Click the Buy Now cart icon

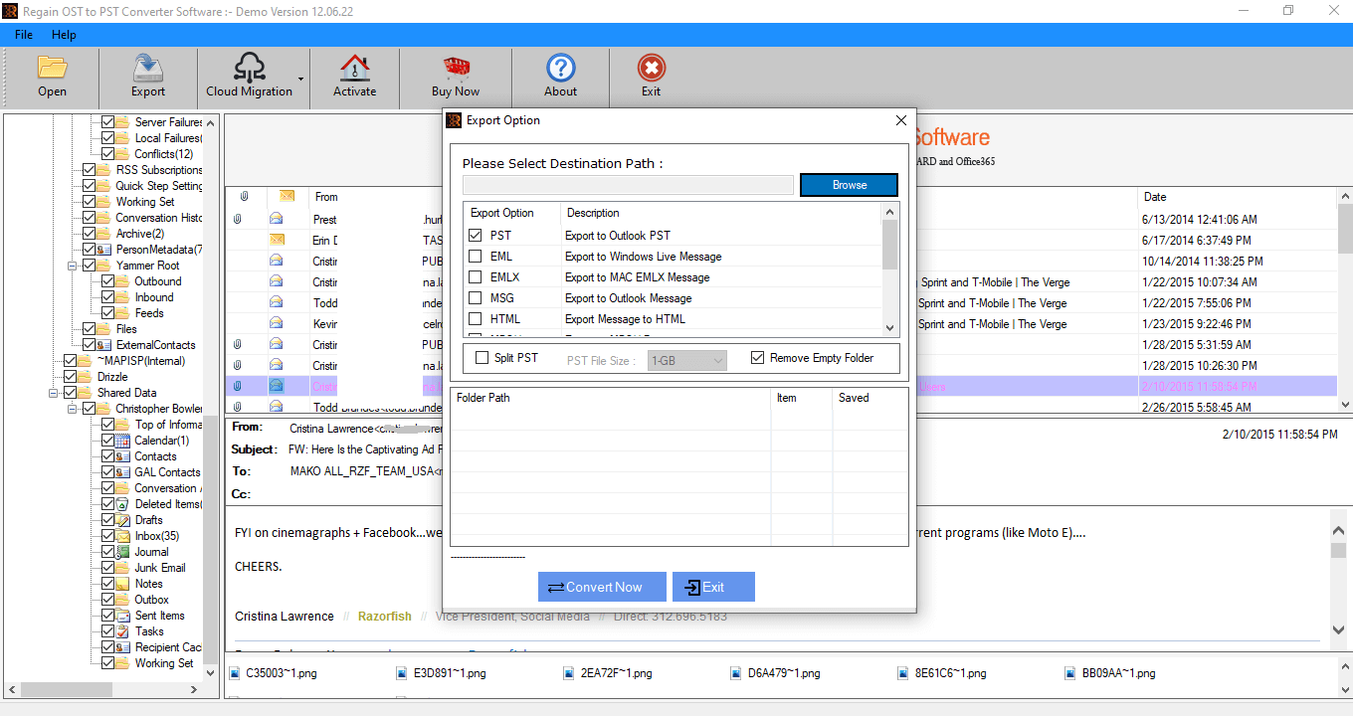(x=456, y=67)
